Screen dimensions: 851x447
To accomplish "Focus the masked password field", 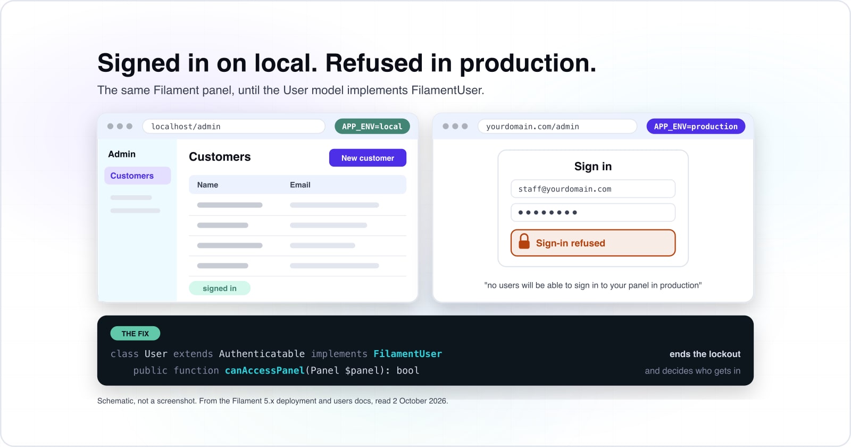I will point(593,212).
